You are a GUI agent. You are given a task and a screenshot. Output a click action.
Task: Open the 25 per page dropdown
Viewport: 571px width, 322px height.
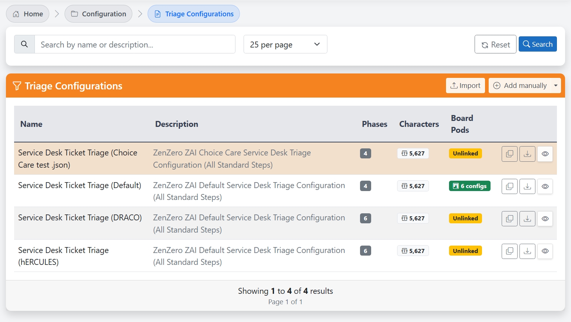coord(285,44)
